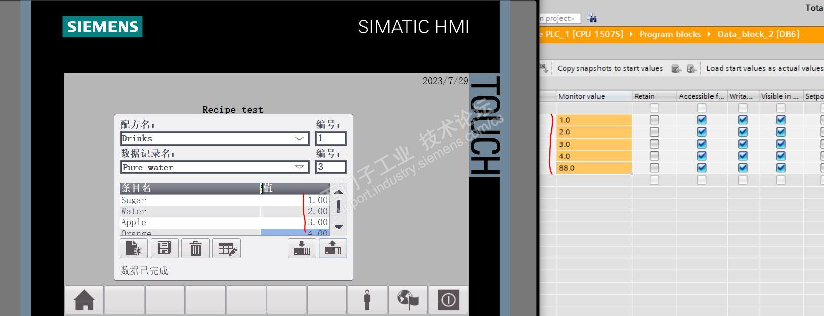Uncheck Accessible from HMI for 2.0 row
The width and height of the screenshot is (824, 316).
point(701,132)
